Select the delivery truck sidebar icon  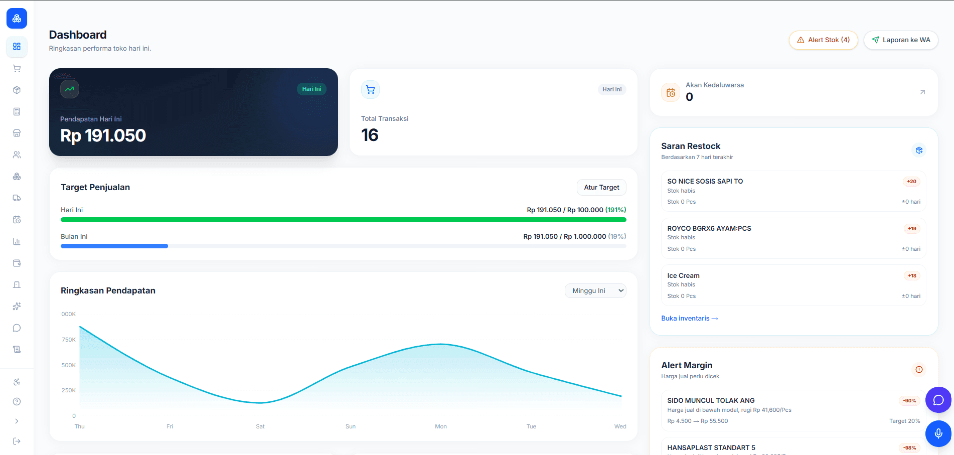[x=17, y=198]
